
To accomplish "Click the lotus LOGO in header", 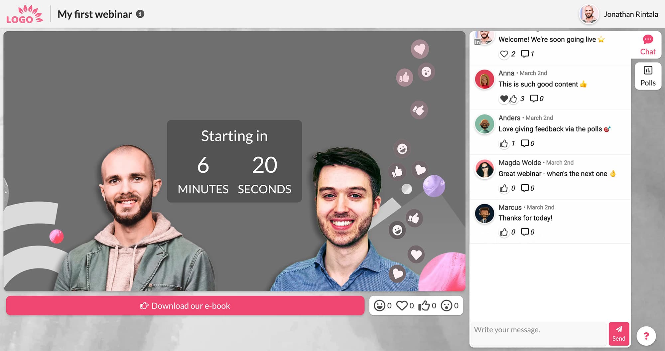I will [25, 14].
